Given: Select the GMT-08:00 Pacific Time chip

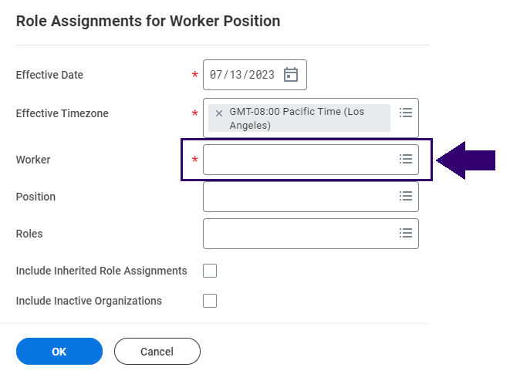Looking at the screenshot, I should 299,118.
